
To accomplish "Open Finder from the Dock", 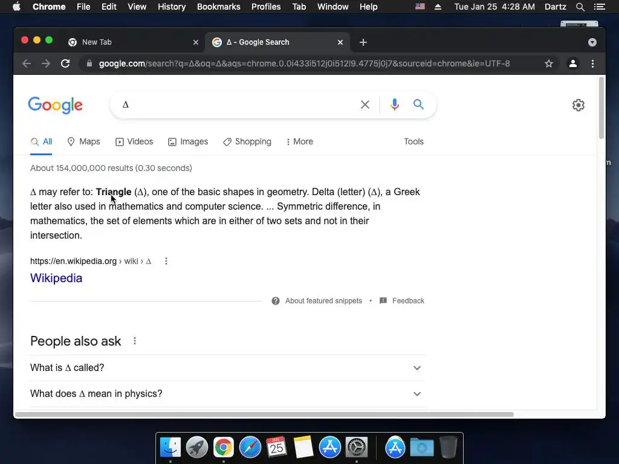I will (170, 448).
